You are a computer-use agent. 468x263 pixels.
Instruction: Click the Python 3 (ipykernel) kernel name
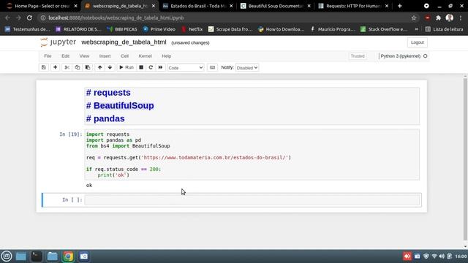click(400, 56)
